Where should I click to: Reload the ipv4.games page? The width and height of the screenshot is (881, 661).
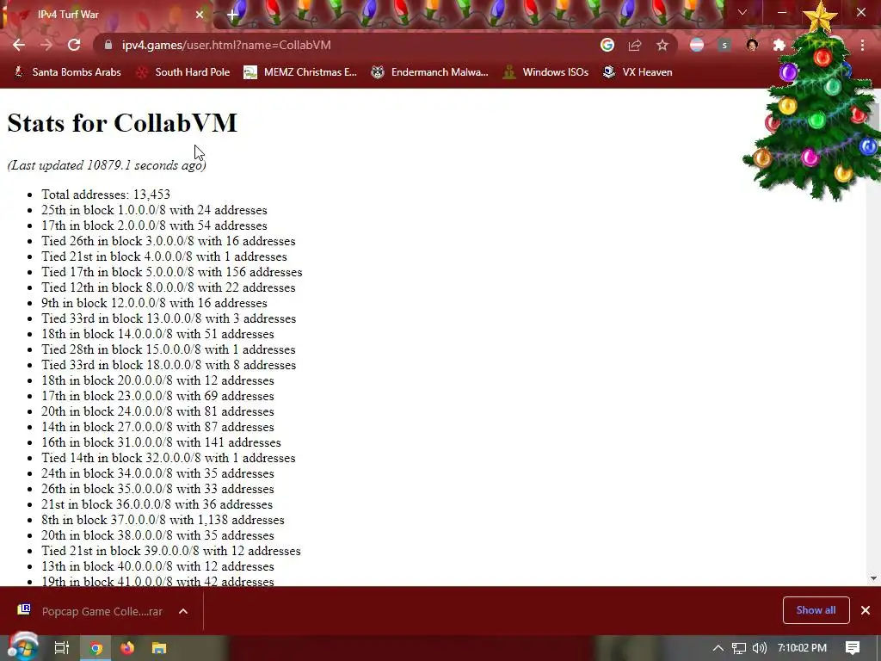coord(74,45)
